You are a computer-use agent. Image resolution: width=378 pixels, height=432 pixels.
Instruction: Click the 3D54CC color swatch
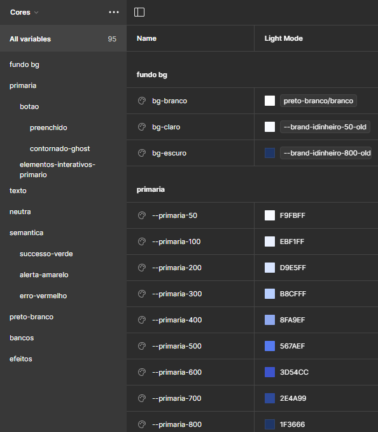tap(270, 372)
